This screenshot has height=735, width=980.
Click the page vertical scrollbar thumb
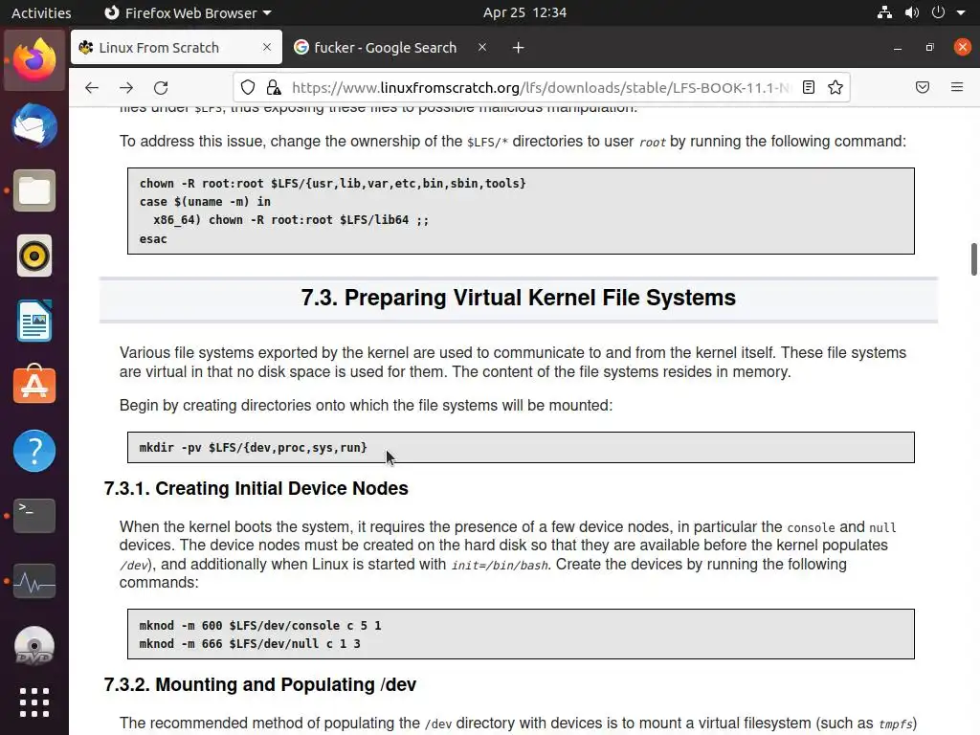tap(973, 258)
